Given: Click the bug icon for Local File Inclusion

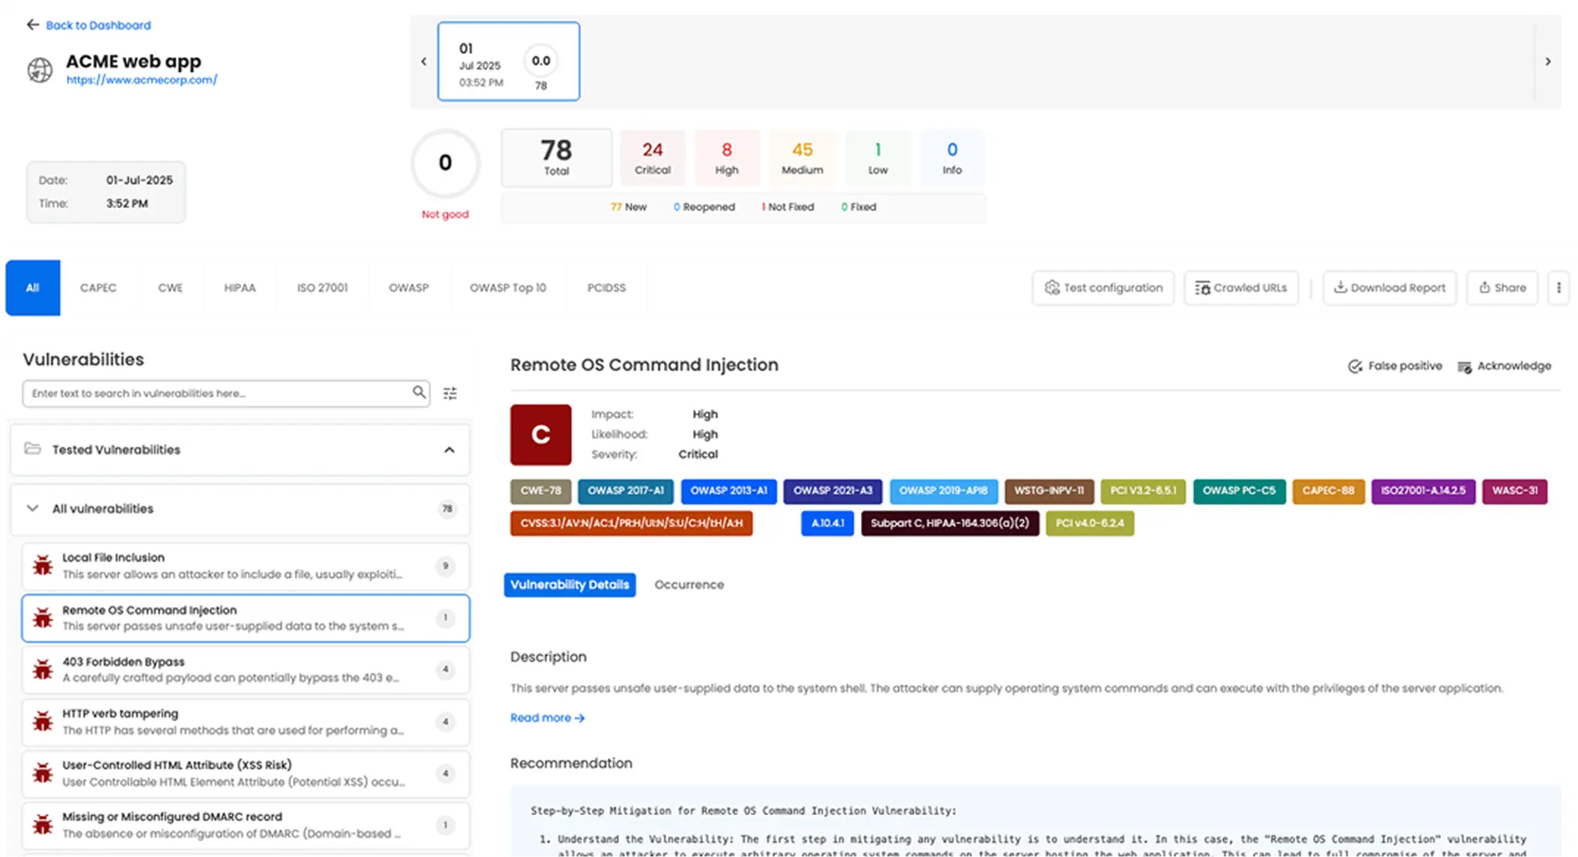Looking at the screenshot, I should pos(43,566).
